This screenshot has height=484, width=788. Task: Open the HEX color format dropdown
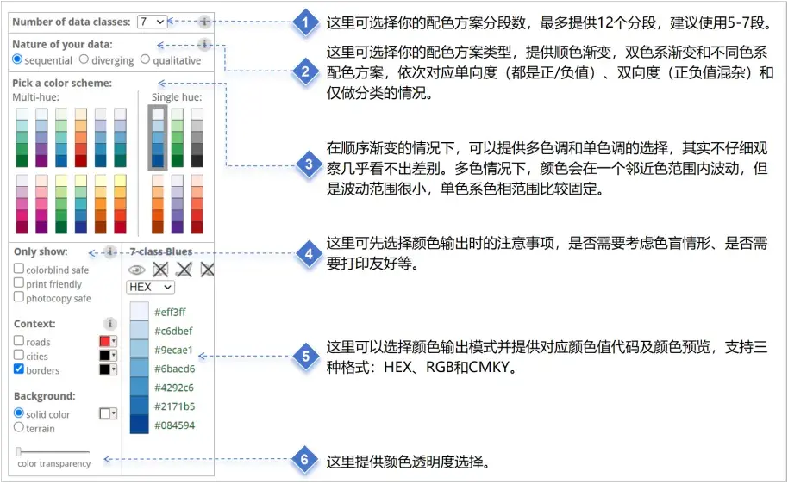150,287
